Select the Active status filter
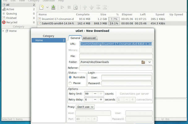 tap(19, 9)
